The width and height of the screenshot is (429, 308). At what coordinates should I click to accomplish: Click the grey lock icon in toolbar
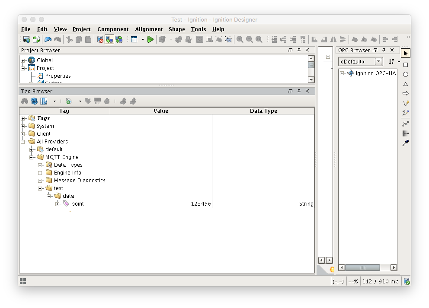(x=188, y=39)
